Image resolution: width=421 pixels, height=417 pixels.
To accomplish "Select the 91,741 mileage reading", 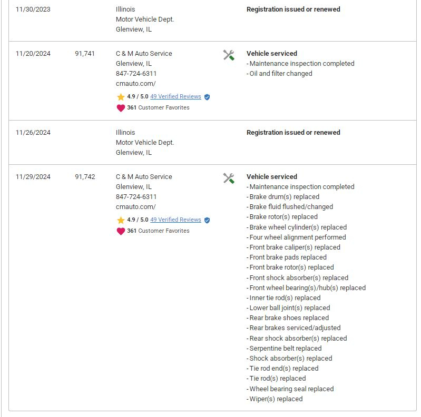I will click(85, 54).
